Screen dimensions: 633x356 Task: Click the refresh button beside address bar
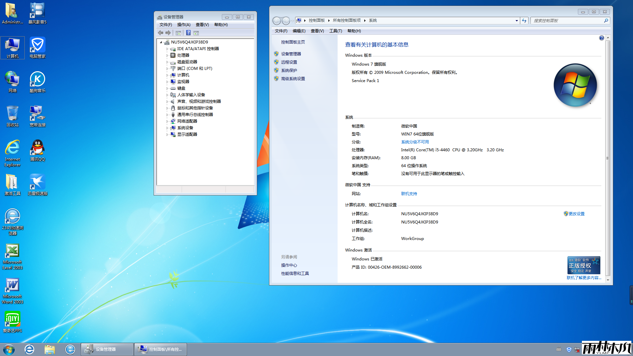[524, 20]
